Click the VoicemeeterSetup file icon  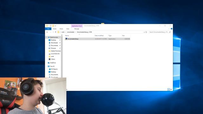coord(66,39)
